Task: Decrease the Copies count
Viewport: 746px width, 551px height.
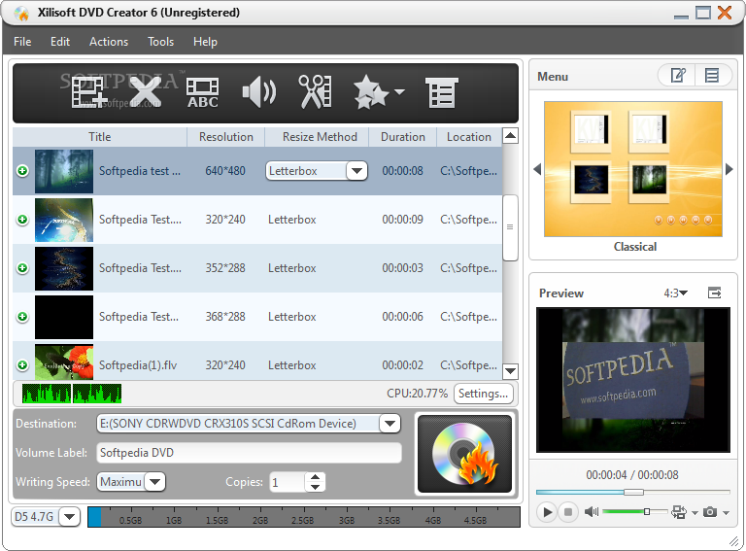Action: coord(315,487)
